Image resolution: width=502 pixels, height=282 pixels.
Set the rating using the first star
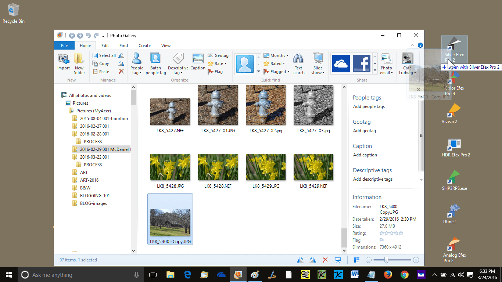point(382,233)
